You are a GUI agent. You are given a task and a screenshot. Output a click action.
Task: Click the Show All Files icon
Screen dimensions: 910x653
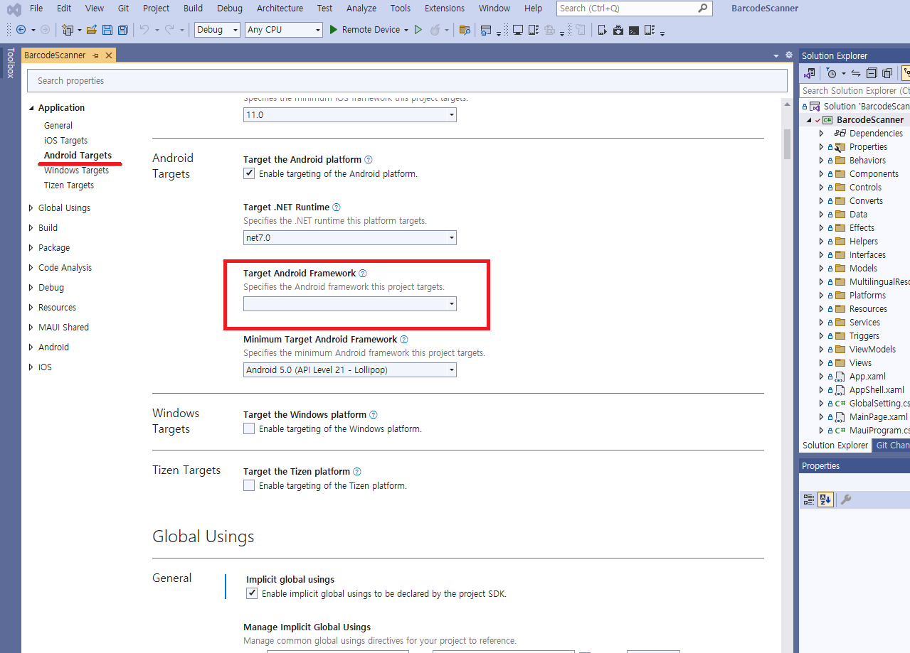pos(887,73)
